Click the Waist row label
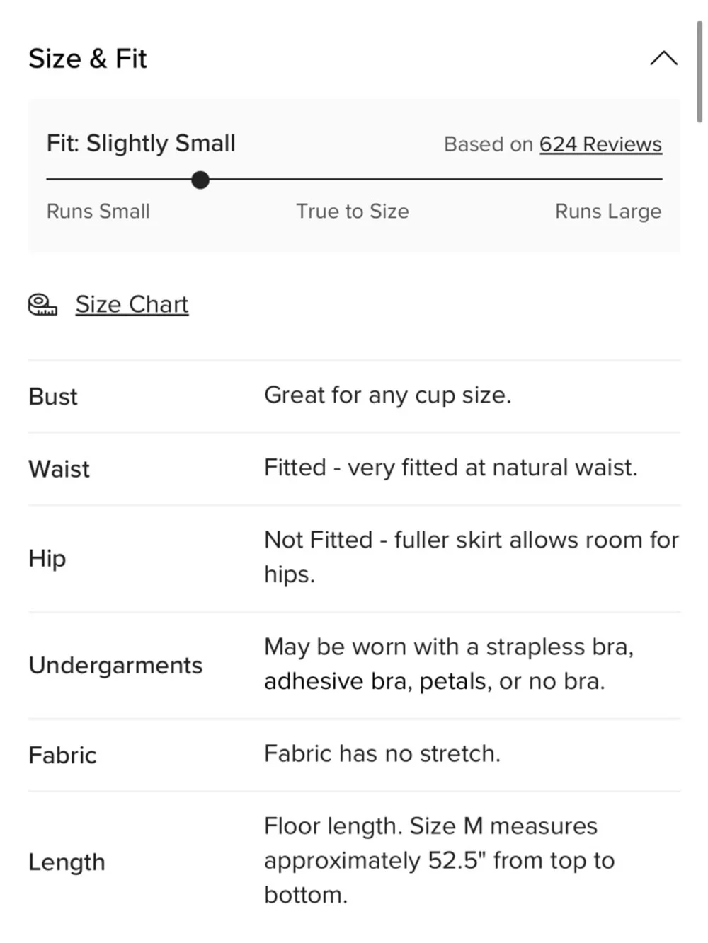708x943 pixels. 59,469
